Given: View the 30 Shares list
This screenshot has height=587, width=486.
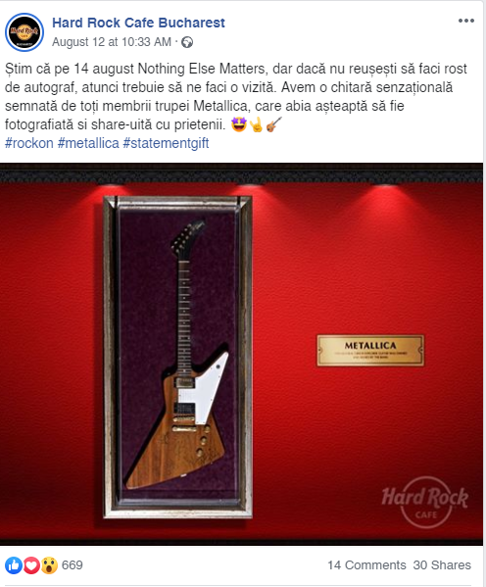Looking at the screenshot, I should coord(442,564).
